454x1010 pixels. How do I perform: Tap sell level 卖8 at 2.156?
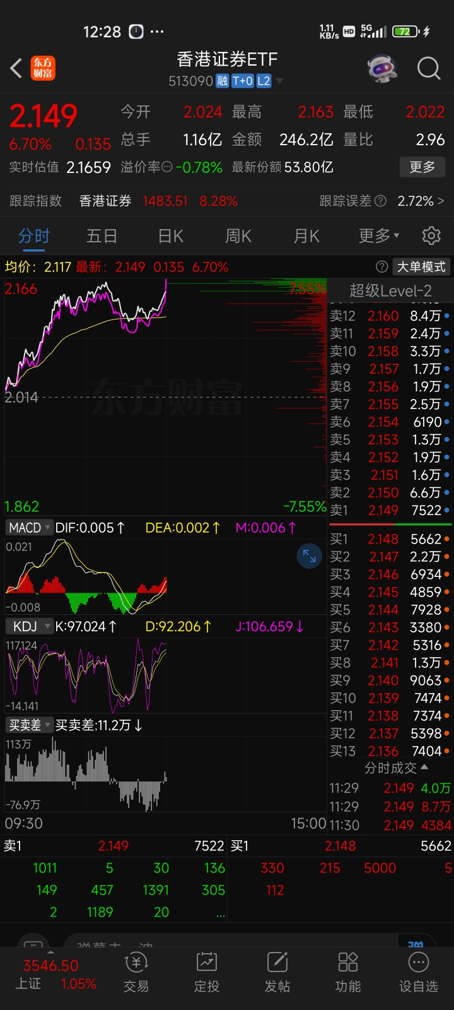click(x=390, y=386)
